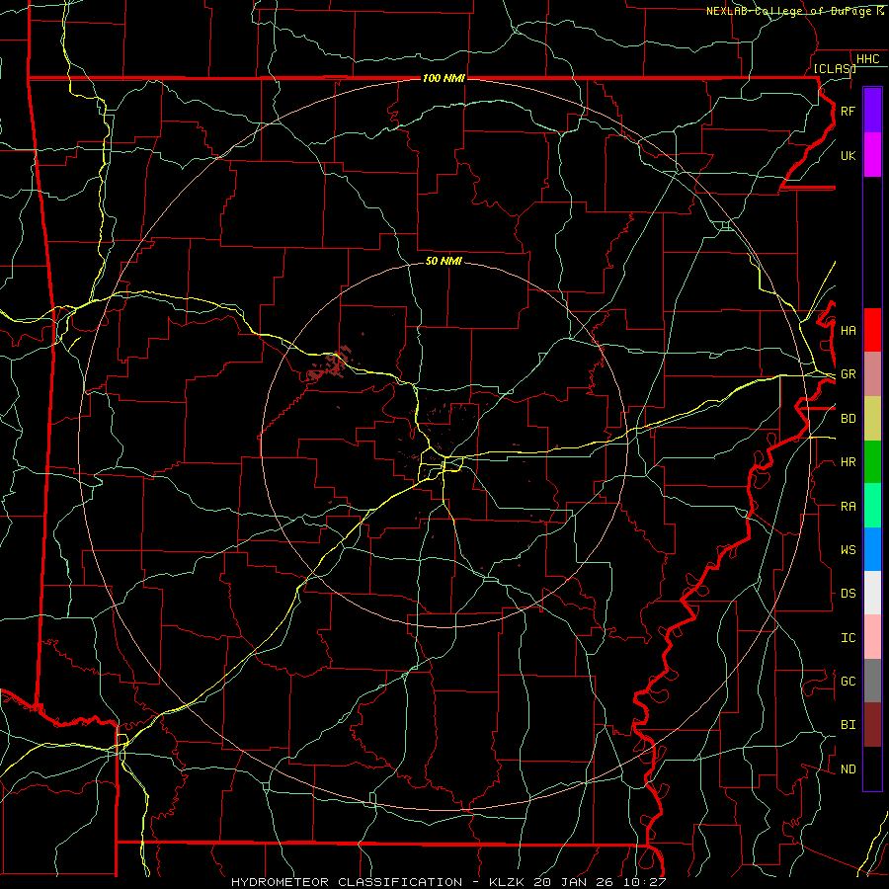Click the HA legend label

coord(848,331)
